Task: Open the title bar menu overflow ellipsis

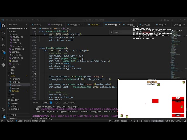Action: coord(44,20)
